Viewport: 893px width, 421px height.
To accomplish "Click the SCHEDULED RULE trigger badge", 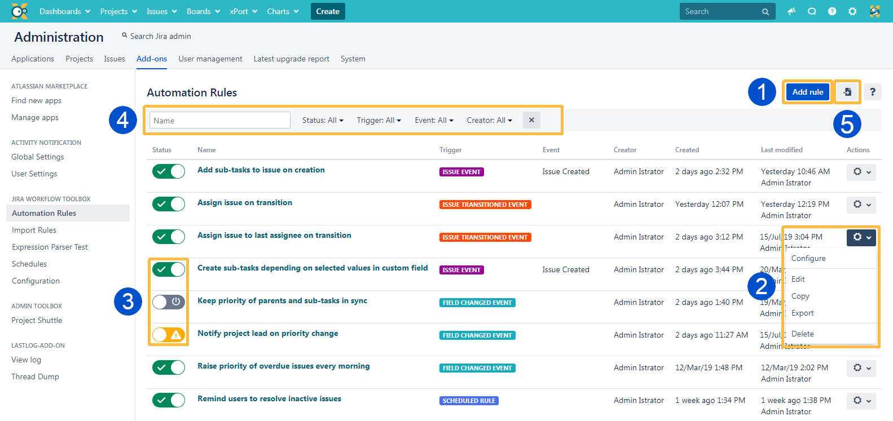I will point(469,401).
